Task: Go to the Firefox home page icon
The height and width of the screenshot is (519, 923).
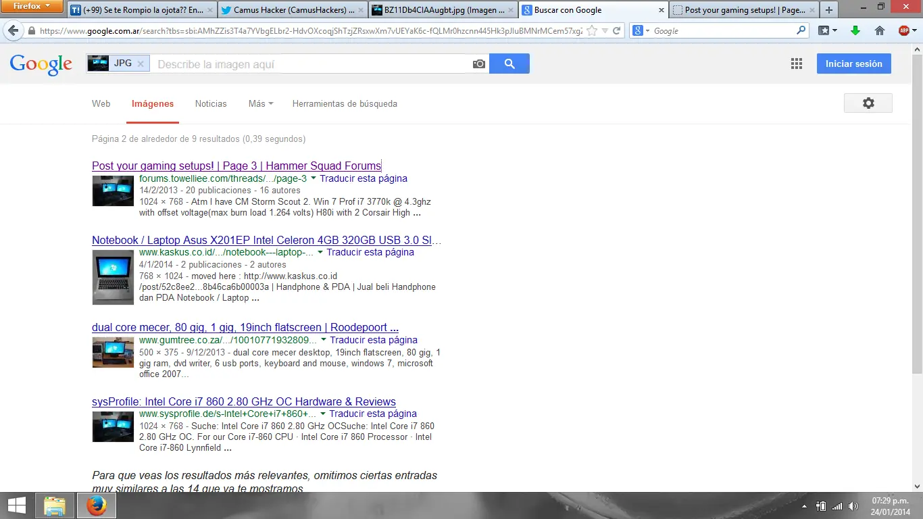Action: pyautogui.click(x=879, y=31)
